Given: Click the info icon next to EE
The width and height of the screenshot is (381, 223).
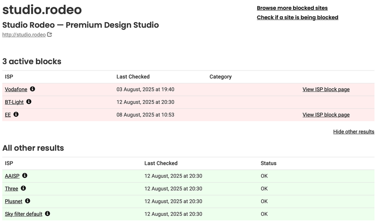Looking at the screenshot, I should [x=16, y=114].
